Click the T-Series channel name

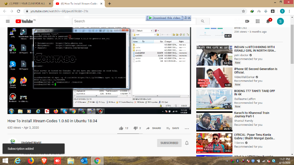[239, 143]
